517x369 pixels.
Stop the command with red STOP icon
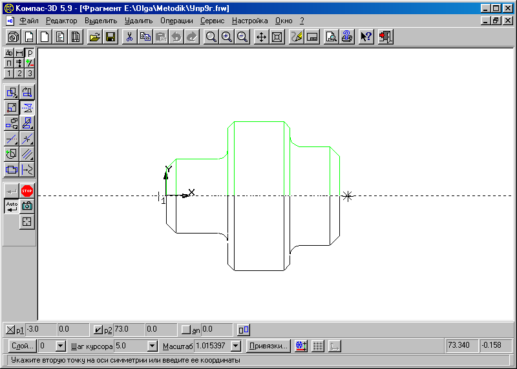click(x=27, y=191)
